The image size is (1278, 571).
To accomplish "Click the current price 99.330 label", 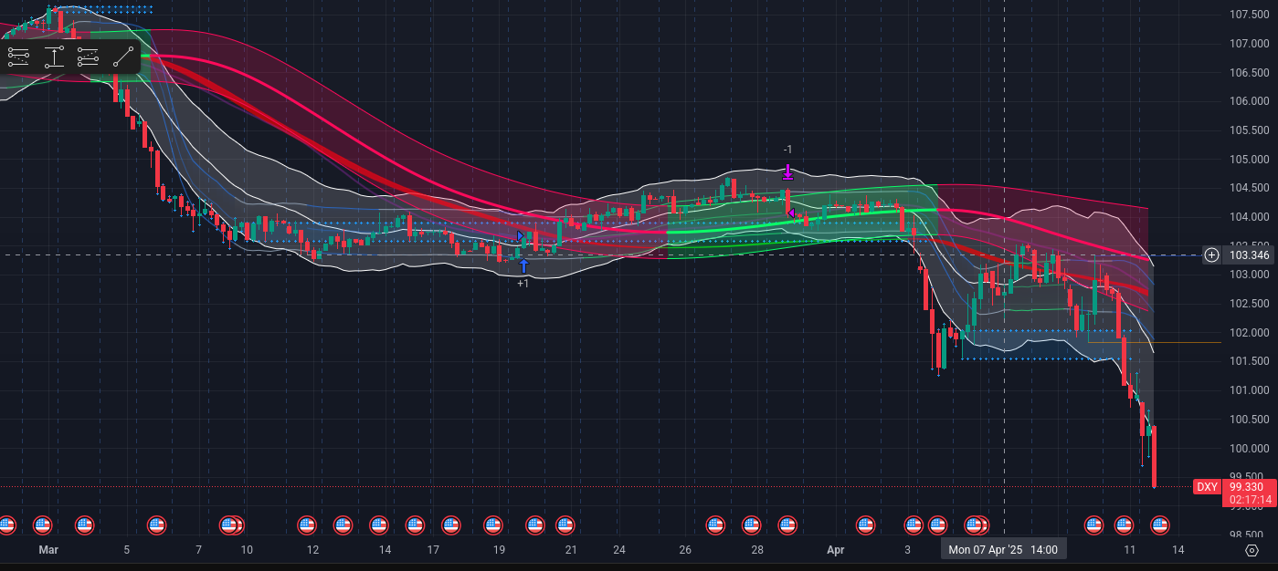I will tap(1248, 487).
